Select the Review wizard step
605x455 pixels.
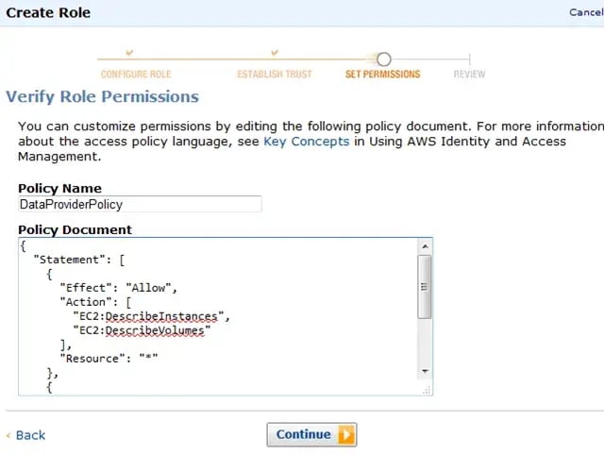469,74
